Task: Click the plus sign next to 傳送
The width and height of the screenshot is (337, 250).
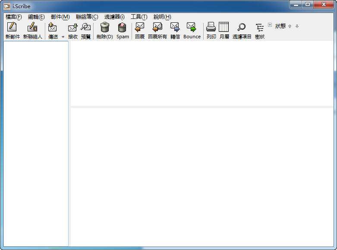Action: (x=63, y=37)
